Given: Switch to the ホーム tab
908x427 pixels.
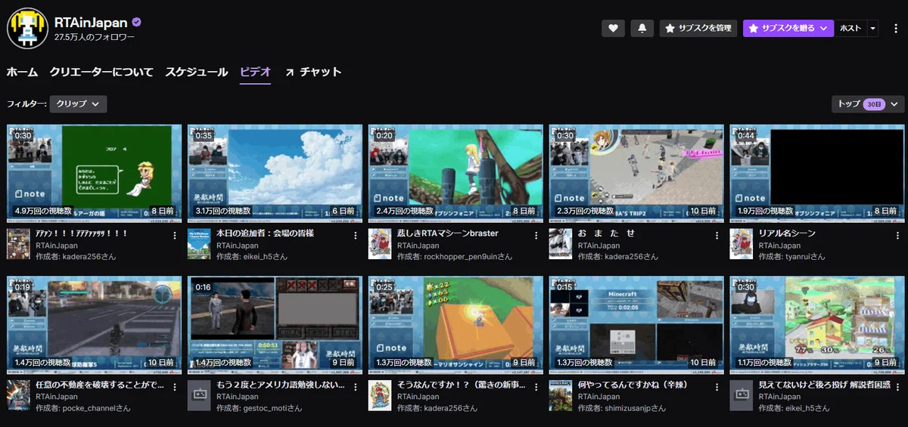Looking at the screenshot, I should click(22, 72).
